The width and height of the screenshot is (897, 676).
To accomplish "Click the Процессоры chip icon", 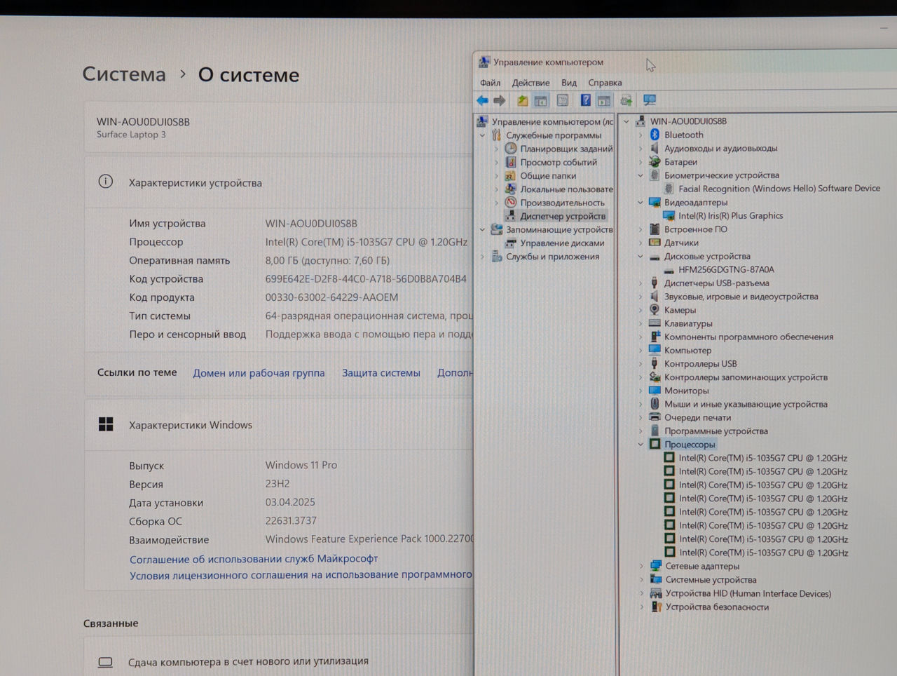I will (x=655, y=444).
